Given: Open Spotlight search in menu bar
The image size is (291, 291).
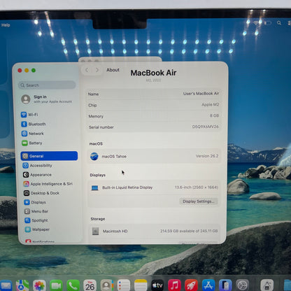Looking at the screenshot, I should [x=279, y=23].
